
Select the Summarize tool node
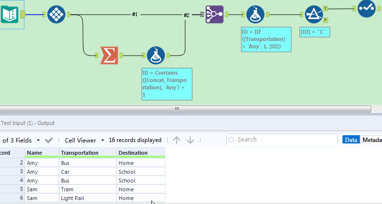click(109, 55)
